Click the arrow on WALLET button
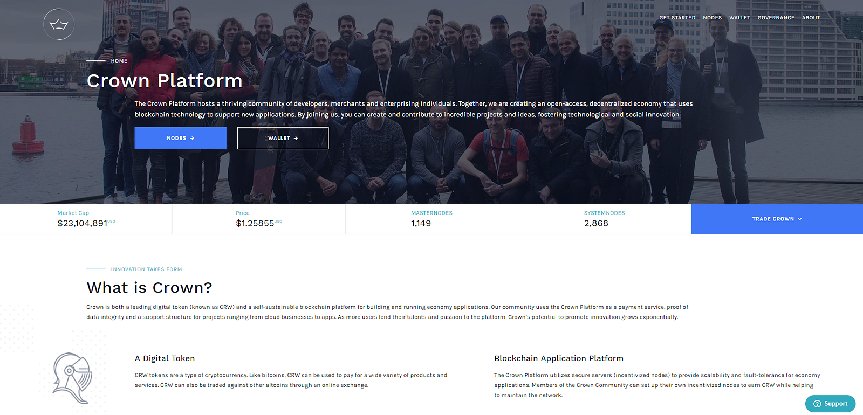 click(296, 139)
